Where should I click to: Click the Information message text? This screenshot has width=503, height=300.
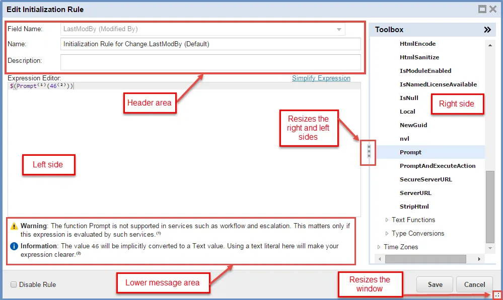[x=180, y=250]
